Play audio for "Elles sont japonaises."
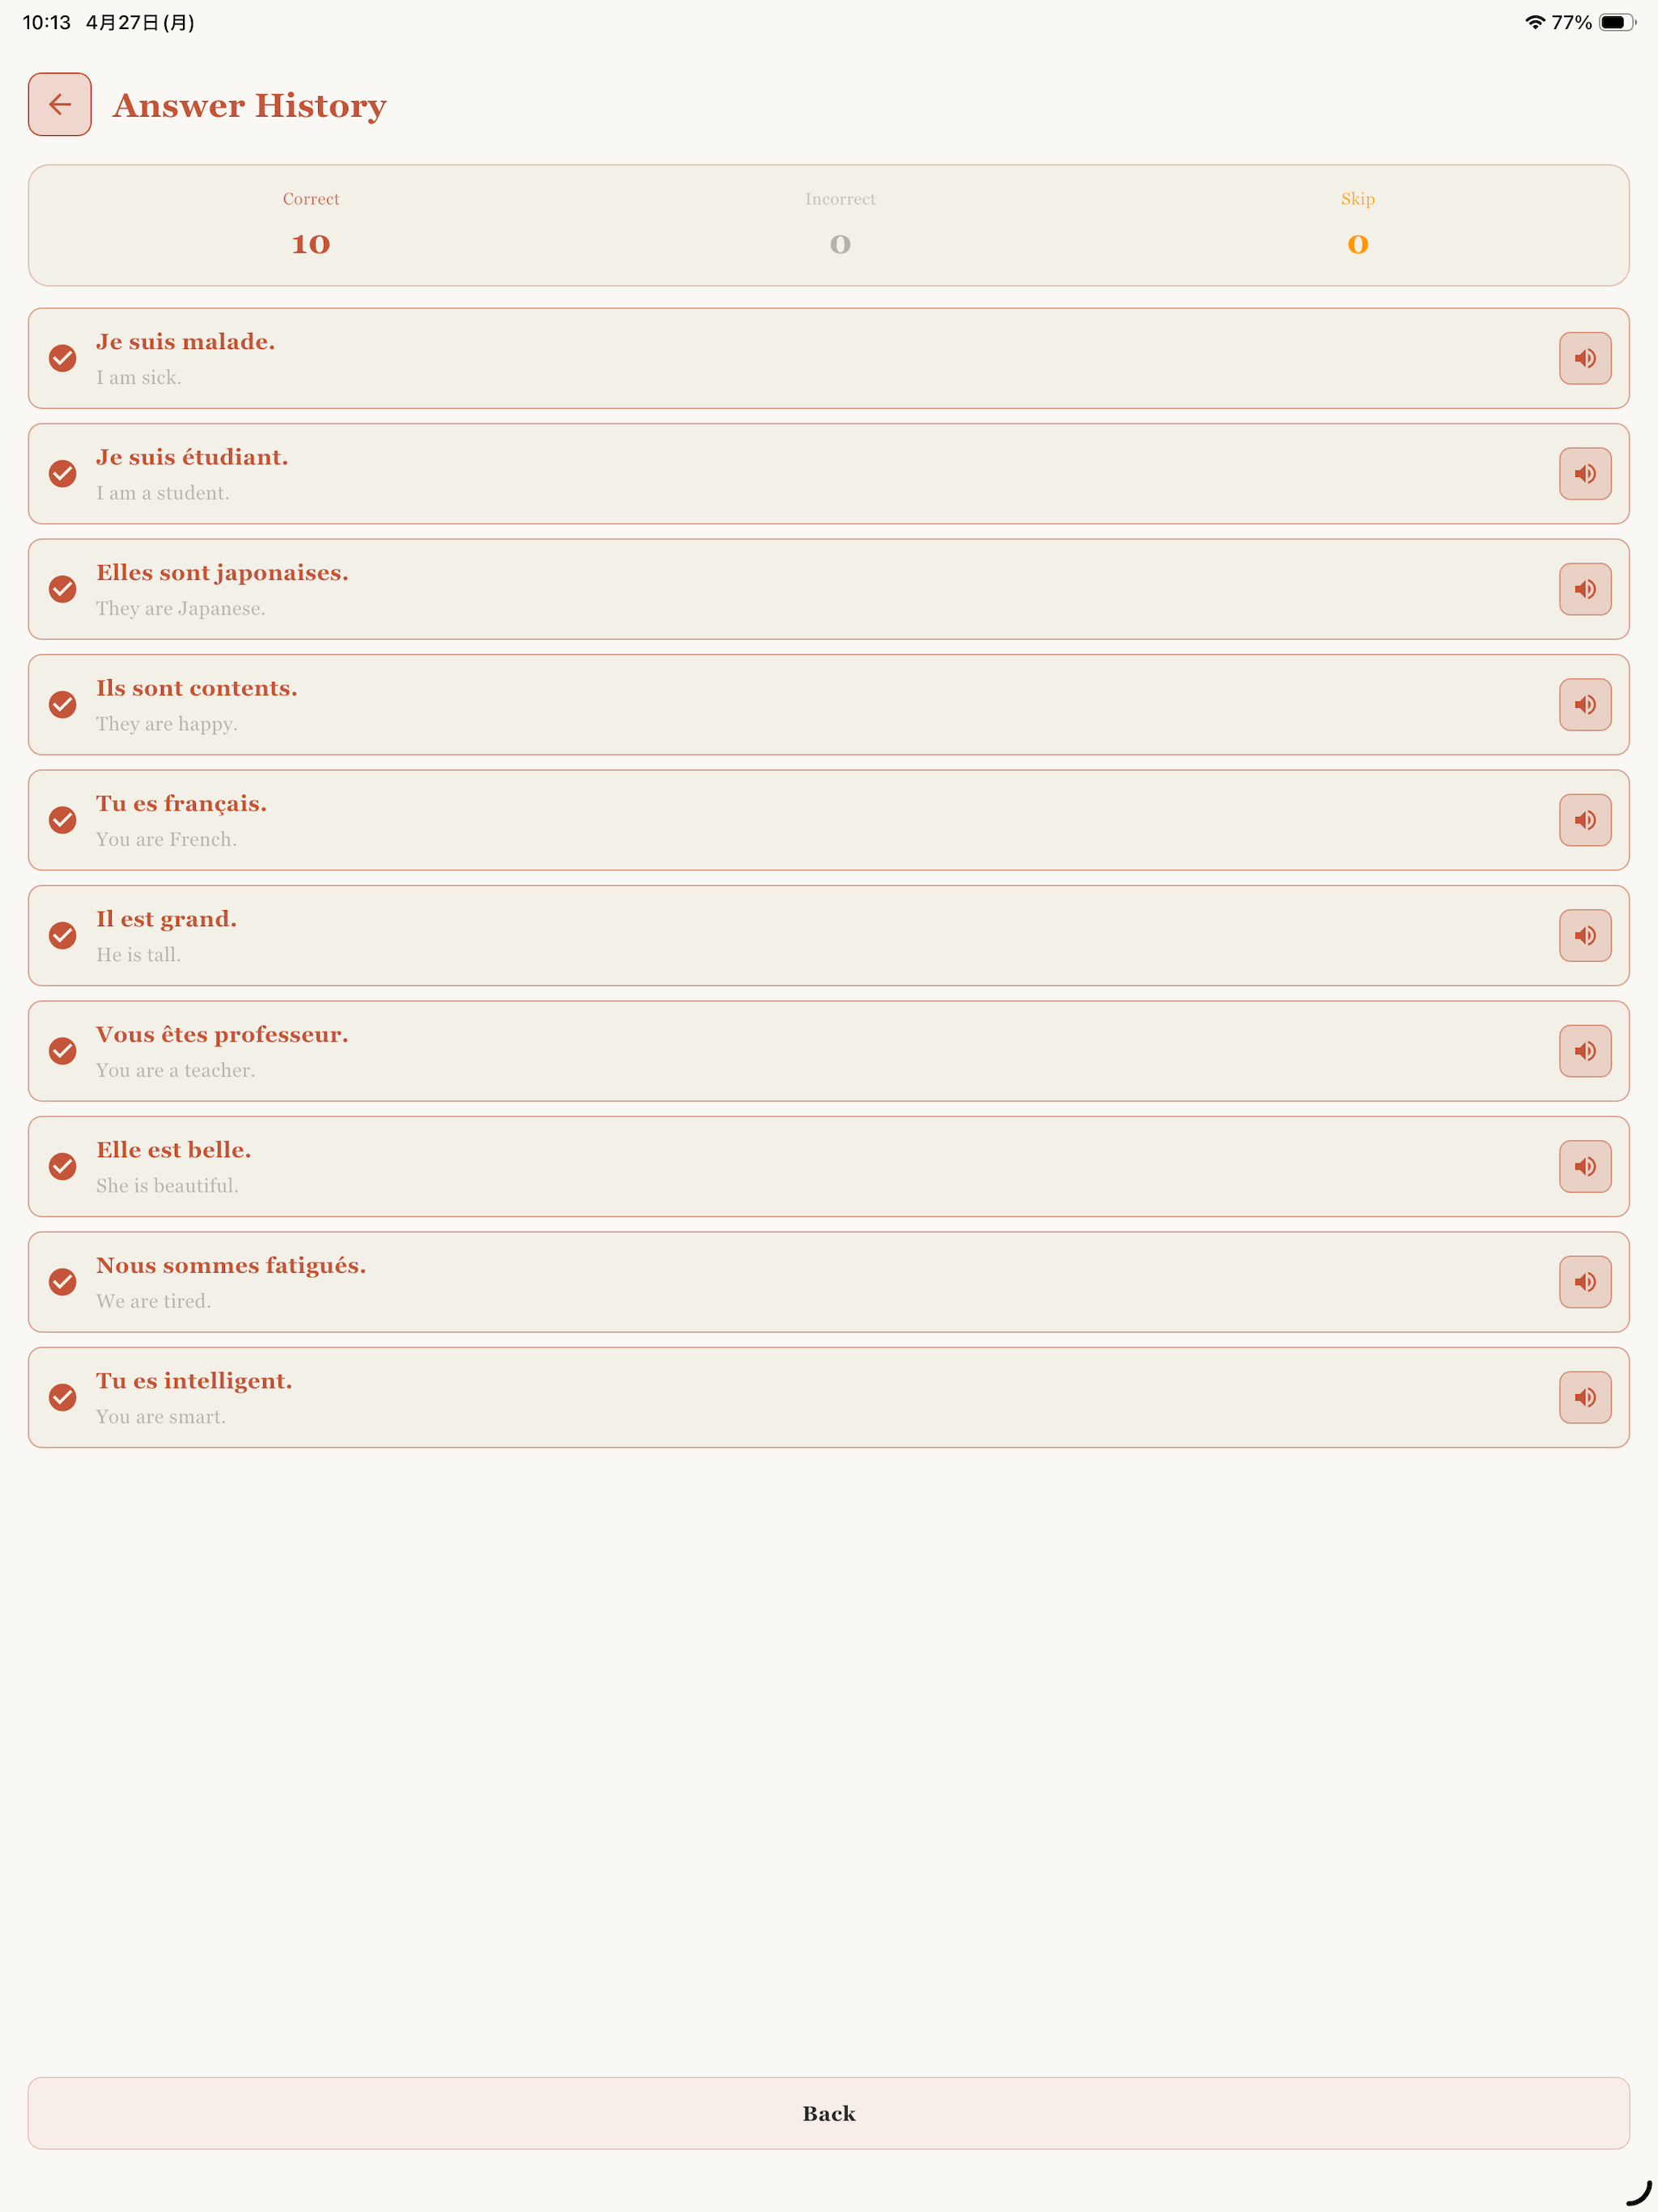1658x2212 pixels. pyautogui.click(x=1585, y=589)
